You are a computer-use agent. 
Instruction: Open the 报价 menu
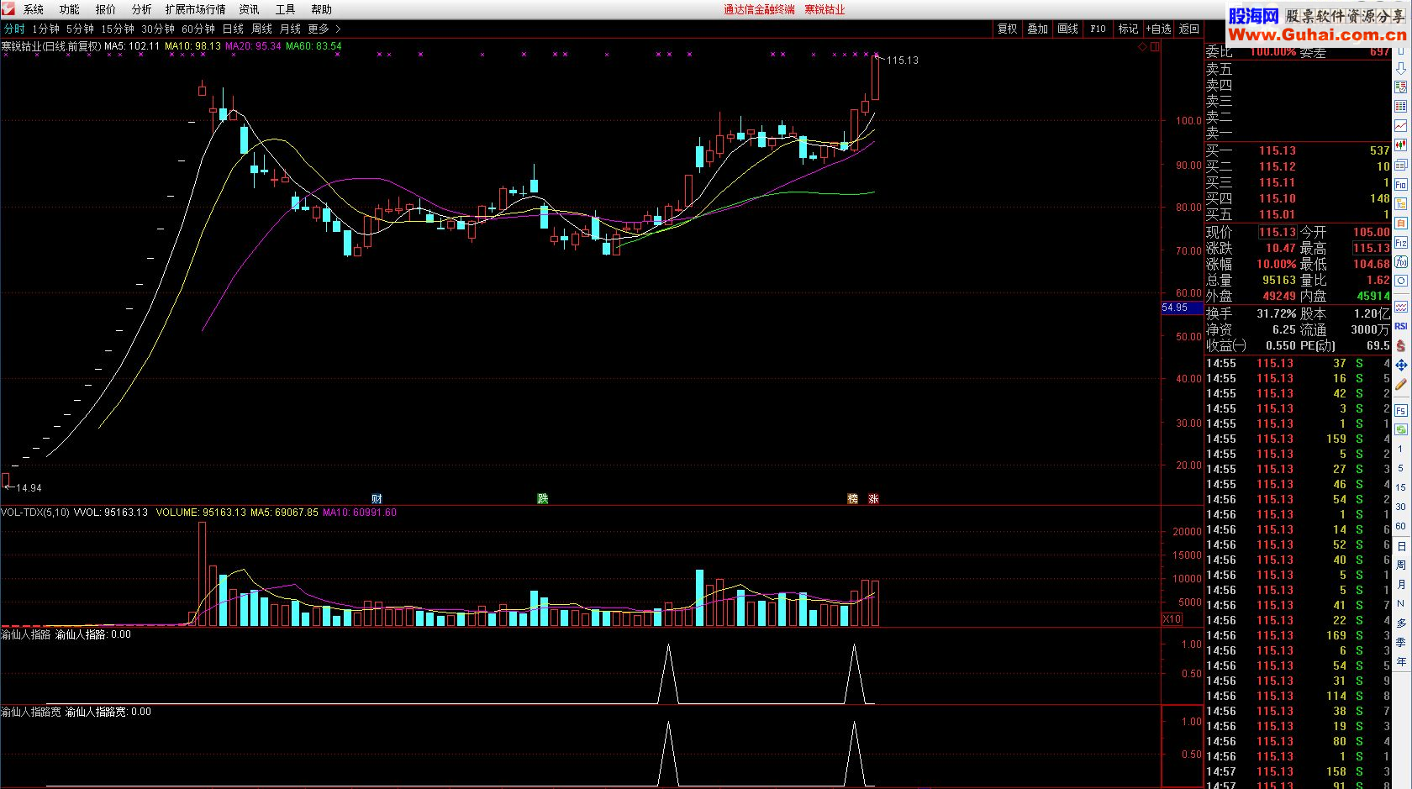[x=106, y=9]
